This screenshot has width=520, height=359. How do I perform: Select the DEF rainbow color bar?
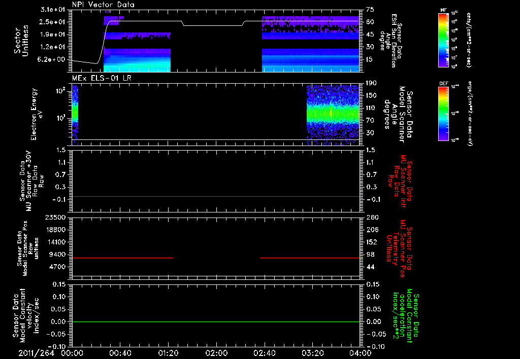pyautogui.click(x=444, y=114)
